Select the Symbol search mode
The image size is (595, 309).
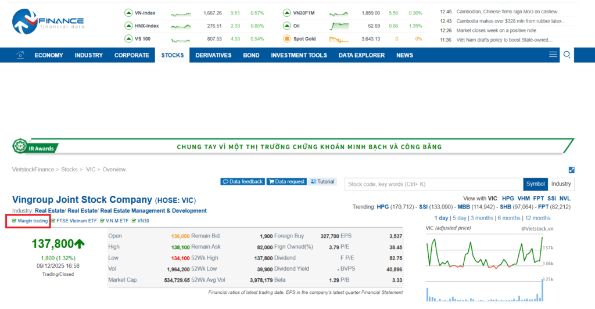click(535, 184)
